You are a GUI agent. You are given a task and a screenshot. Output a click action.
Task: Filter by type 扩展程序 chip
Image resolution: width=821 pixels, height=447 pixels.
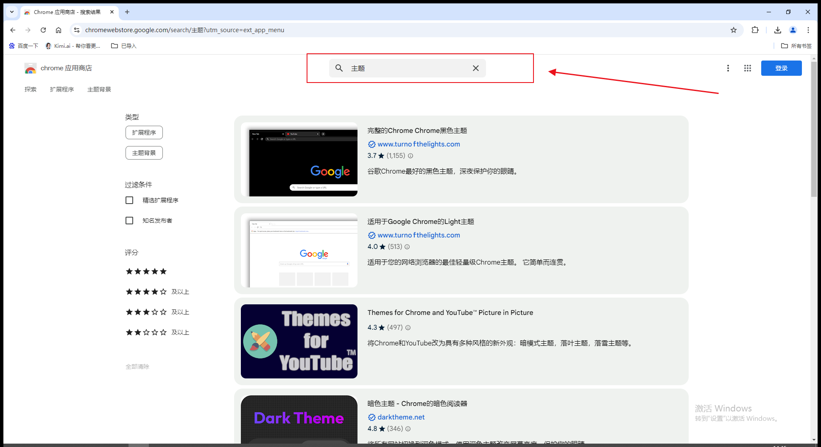coord(144,132)
